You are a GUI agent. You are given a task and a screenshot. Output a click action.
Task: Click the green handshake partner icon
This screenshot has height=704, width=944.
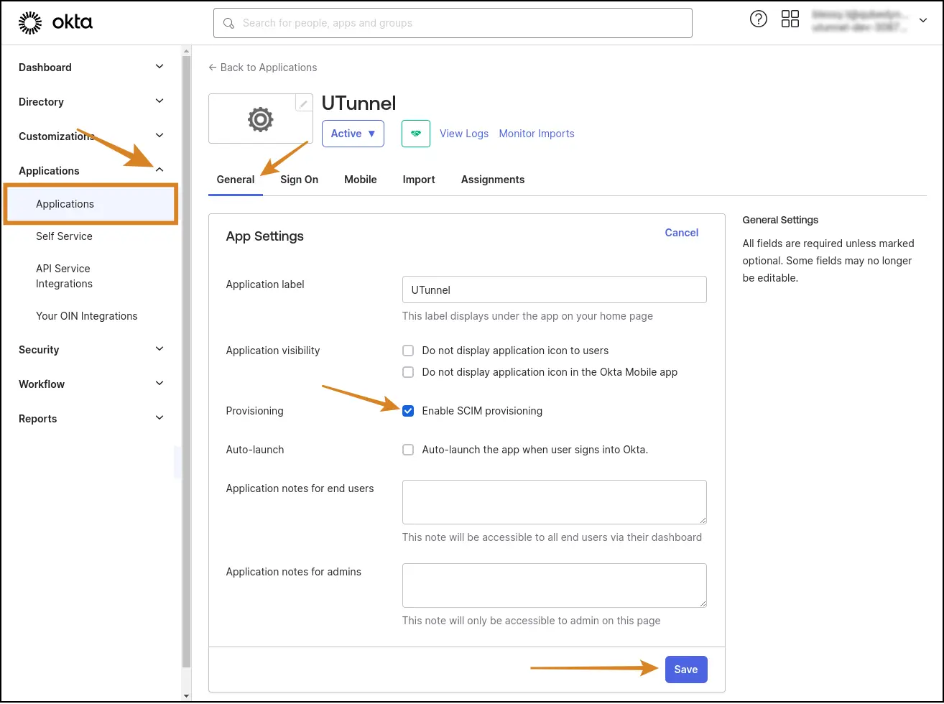pyautogui.click(x=415, y=134)
